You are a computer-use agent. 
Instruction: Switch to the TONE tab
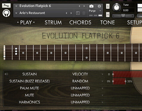[108, 22]
